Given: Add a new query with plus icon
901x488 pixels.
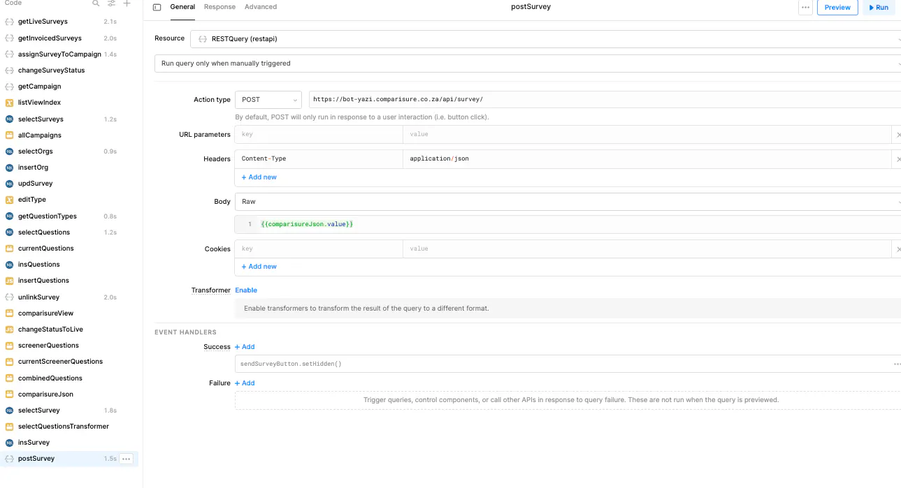Looking at the screenshot, I should coord(127,3).
